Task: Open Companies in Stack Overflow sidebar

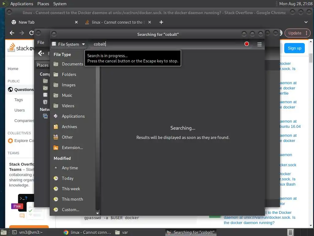Action: click(24, 120)
